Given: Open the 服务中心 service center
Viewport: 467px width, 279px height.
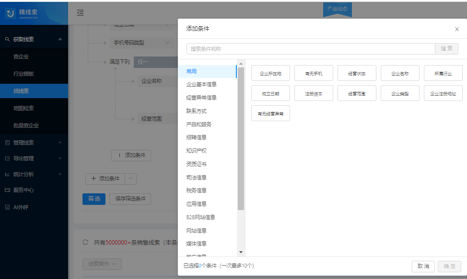Looking at the screenshot, I should click(x=23, y=190).
